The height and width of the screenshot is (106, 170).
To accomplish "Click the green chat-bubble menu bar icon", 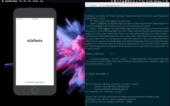I will [118, 1].
